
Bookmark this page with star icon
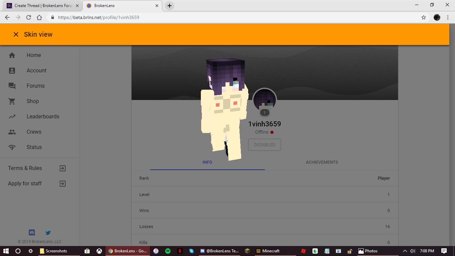coord(424,17)
